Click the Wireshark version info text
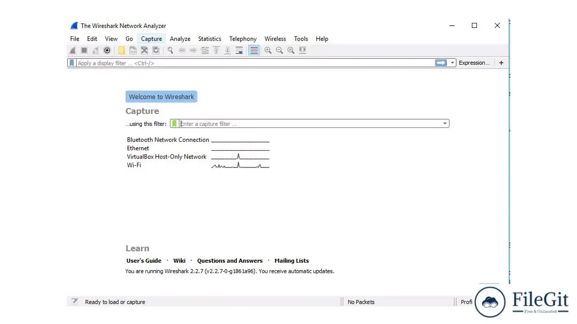Image resolution: width=577 pixels, height=324 pixels. click(x=230, y=271)
